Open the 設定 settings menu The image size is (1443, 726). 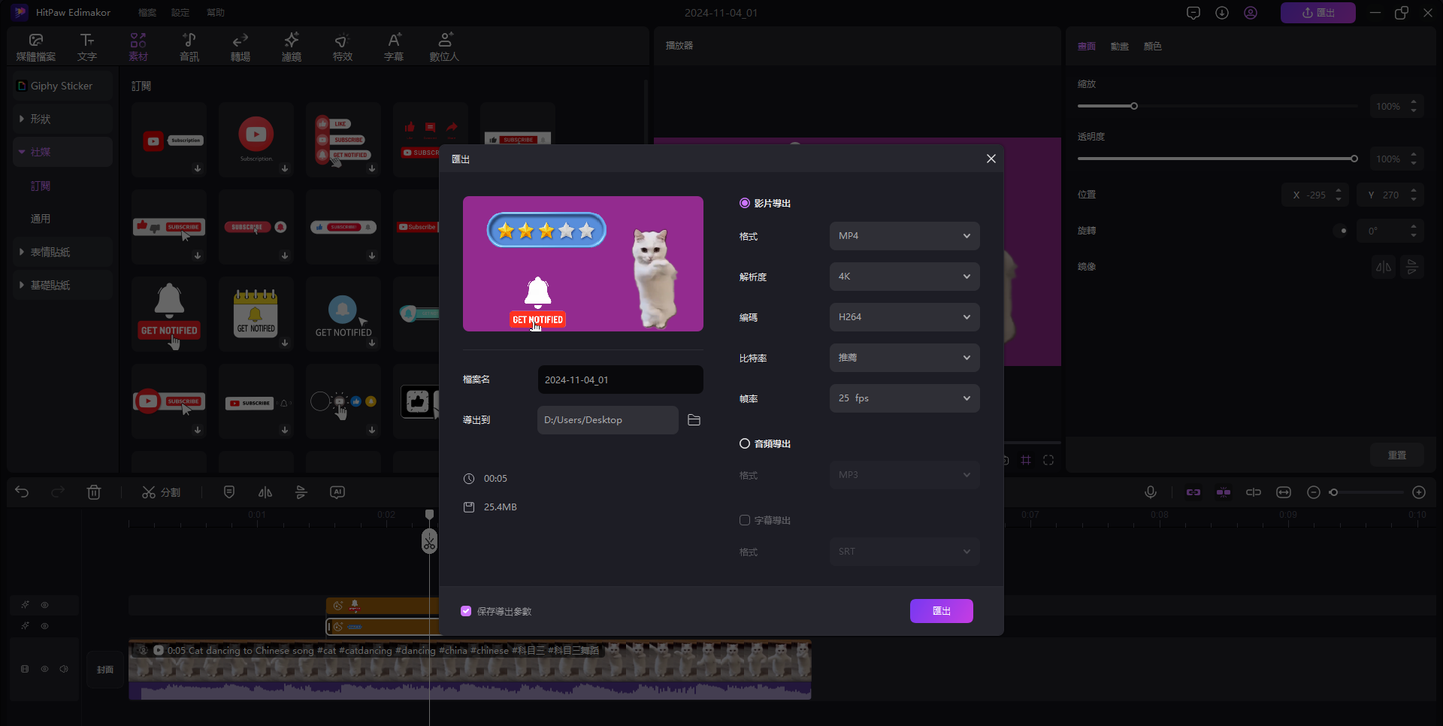(x=180, y=13)
